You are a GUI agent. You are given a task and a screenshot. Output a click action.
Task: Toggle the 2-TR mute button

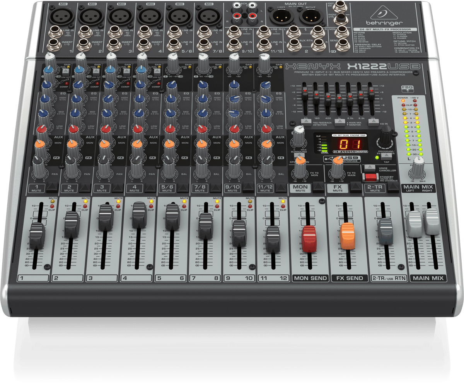tap(393, 187)
